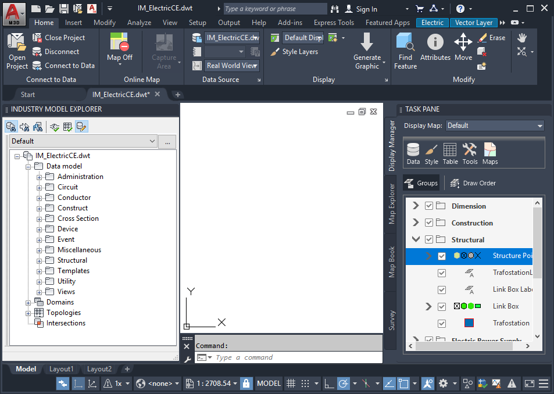Click the Generate Graphic arrow icon
This screenshot has width=554, height=394.
367,42
